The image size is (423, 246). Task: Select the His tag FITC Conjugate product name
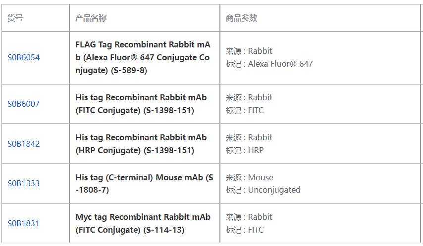click(141, 104)
